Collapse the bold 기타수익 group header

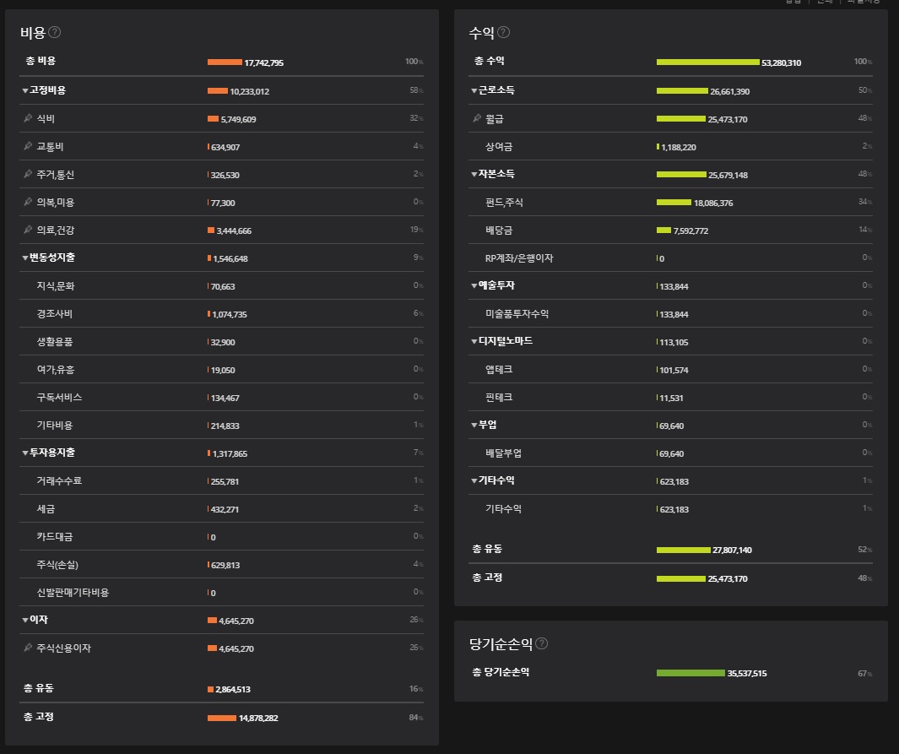(x=474, y=480)
